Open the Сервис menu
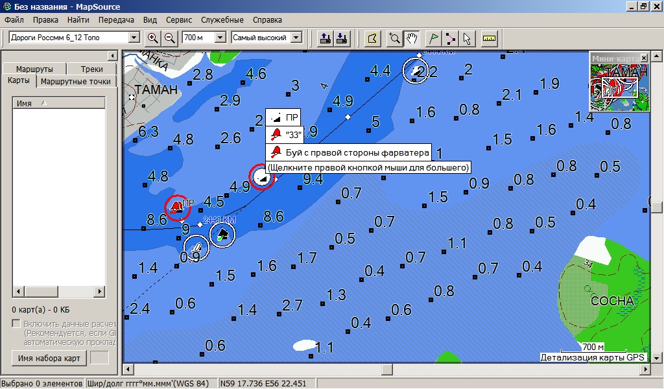 [178, 20]
